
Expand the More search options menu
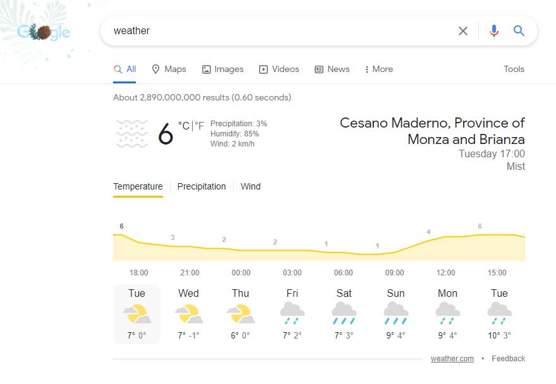point(379,69)
